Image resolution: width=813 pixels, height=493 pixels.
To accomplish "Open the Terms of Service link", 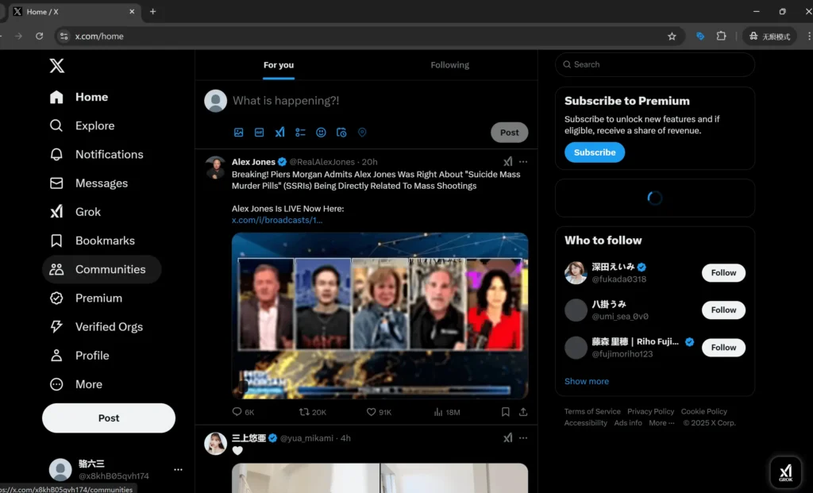I will [592, 411].
